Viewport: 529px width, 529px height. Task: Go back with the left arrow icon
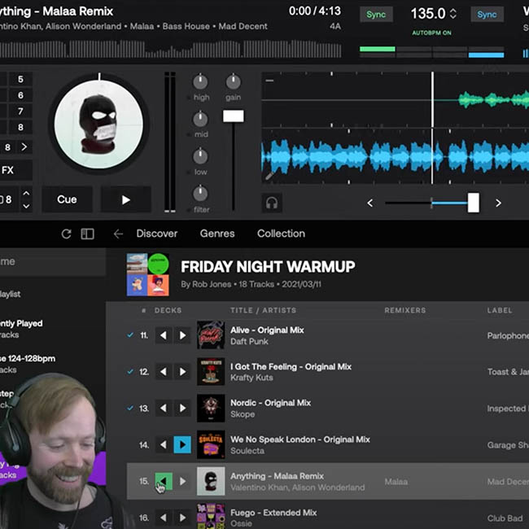click(x=118, y=234)
